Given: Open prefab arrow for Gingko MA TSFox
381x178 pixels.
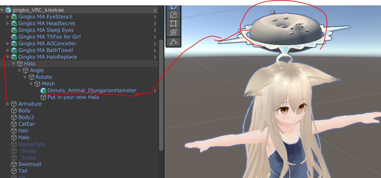Looking at the screenshot, I should (x=155, y=37).
